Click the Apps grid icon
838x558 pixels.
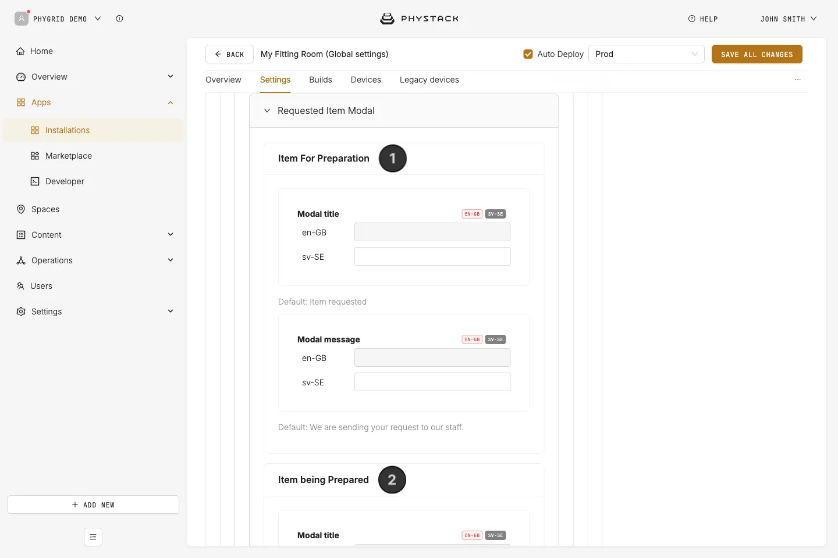click(21, 102)
